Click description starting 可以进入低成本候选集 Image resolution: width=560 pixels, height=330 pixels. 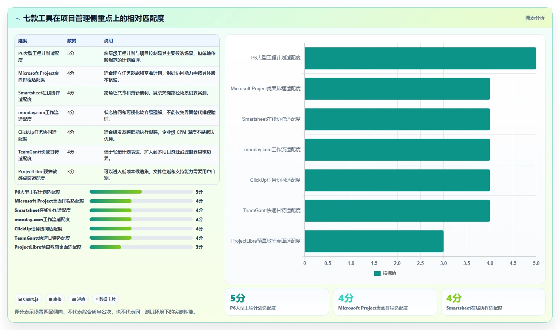160,175
